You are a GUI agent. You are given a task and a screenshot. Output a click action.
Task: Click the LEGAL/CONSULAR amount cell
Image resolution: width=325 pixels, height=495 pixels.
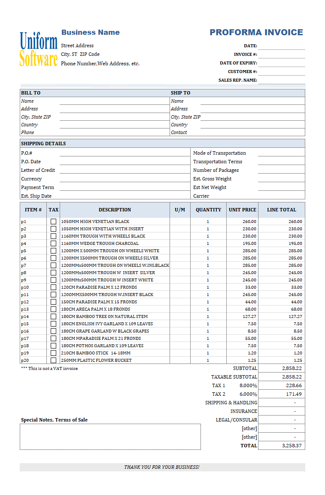click(282, 420)
